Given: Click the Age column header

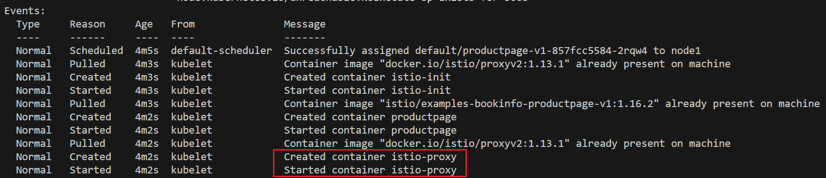Looking at the screenshot, I should point(144,24).
